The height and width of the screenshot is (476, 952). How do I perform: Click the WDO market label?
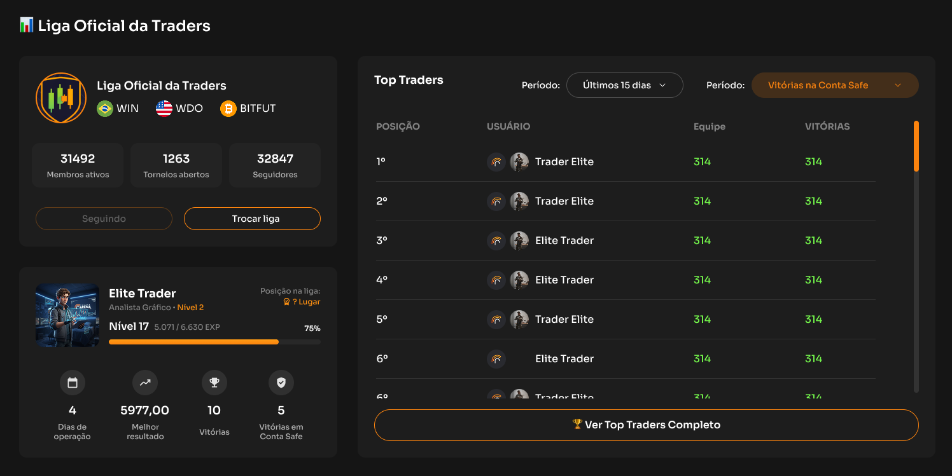(x=190, y=109)
